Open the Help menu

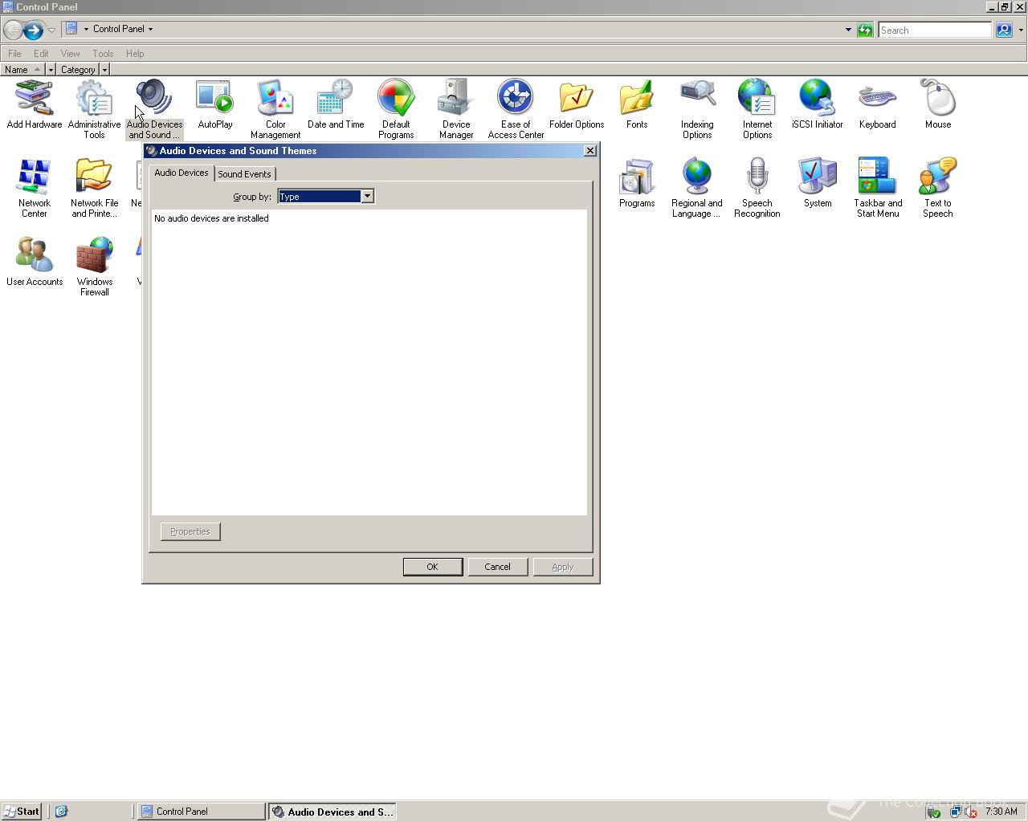coord(135,54)
